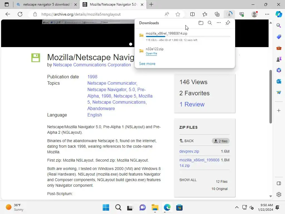Open sidebar settings gear
Image resolution: width=285 pixels, height=214 pixels.
click(279, 194)
